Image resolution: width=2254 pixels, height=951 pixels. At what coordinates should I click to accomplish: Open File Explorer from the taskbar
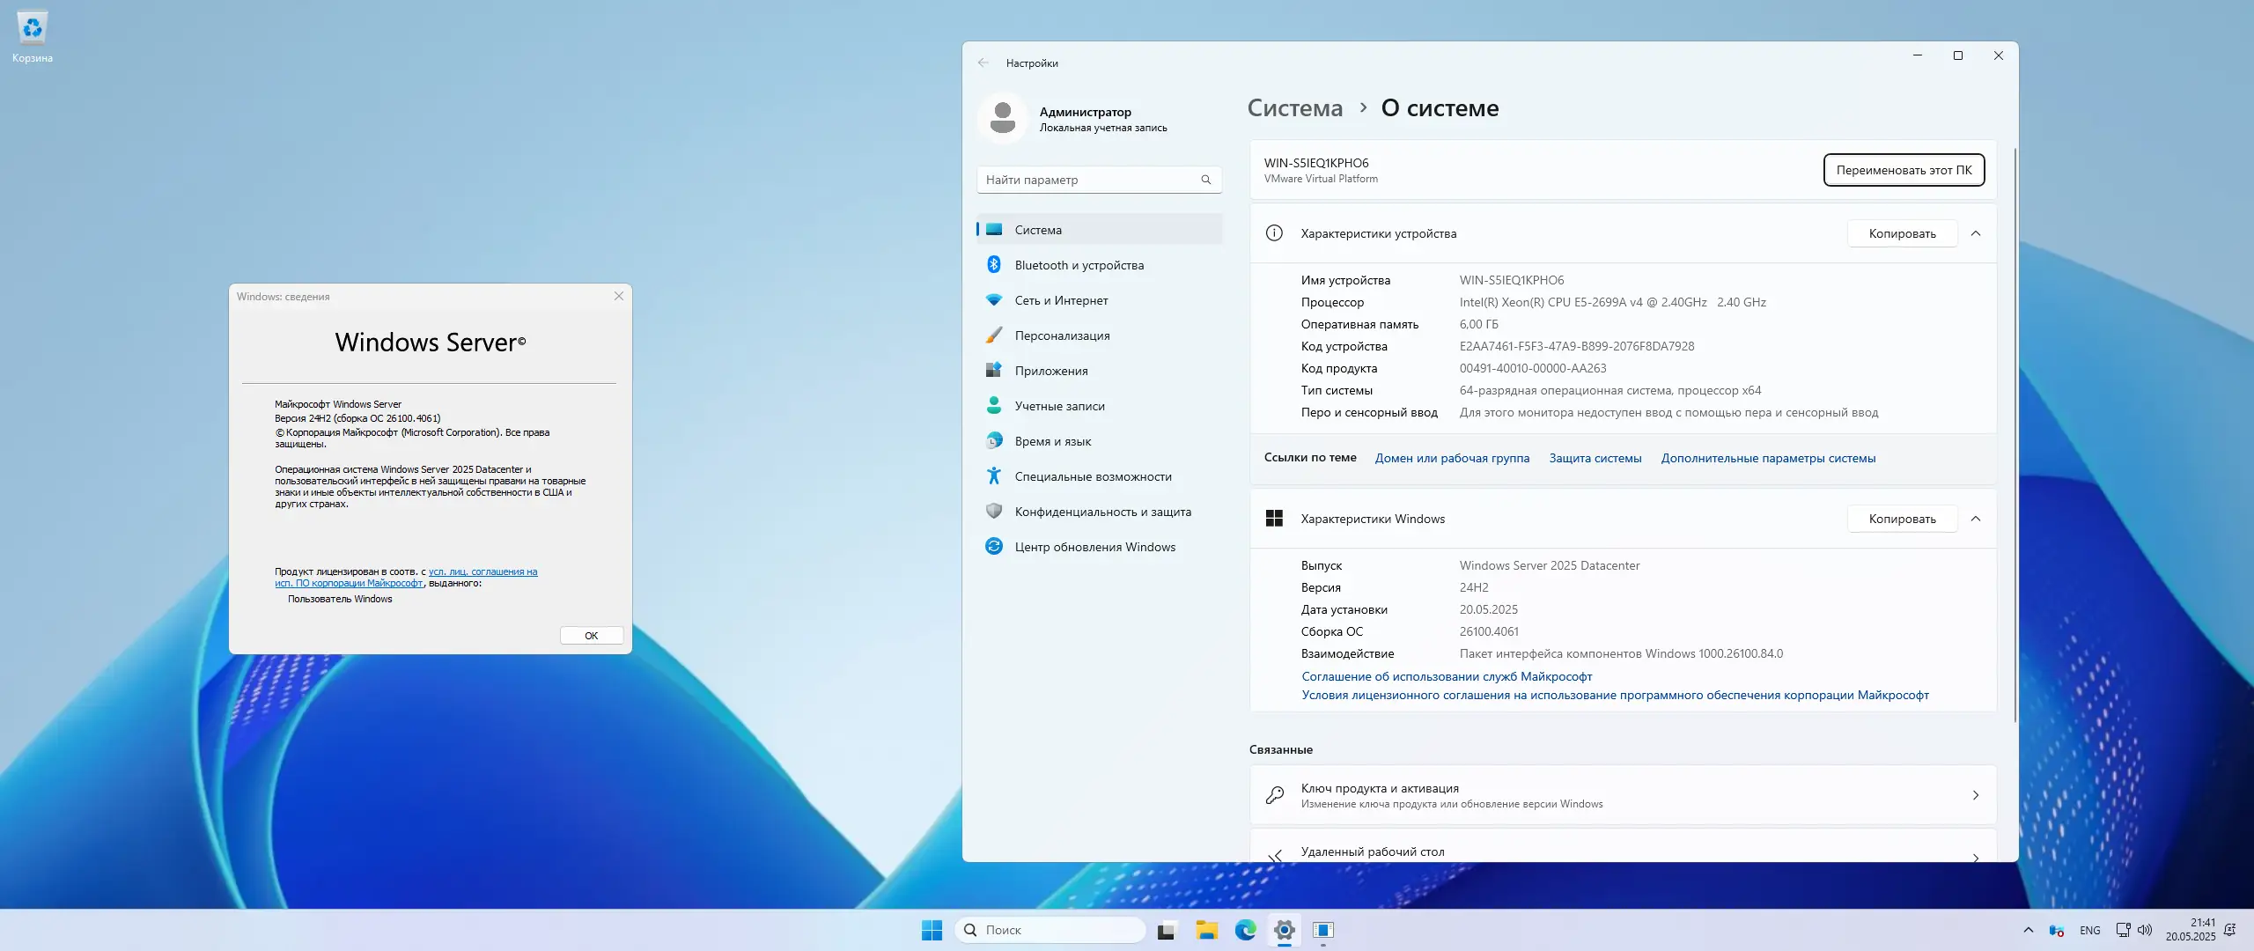pyautogui.click(x=1206, y=930)
